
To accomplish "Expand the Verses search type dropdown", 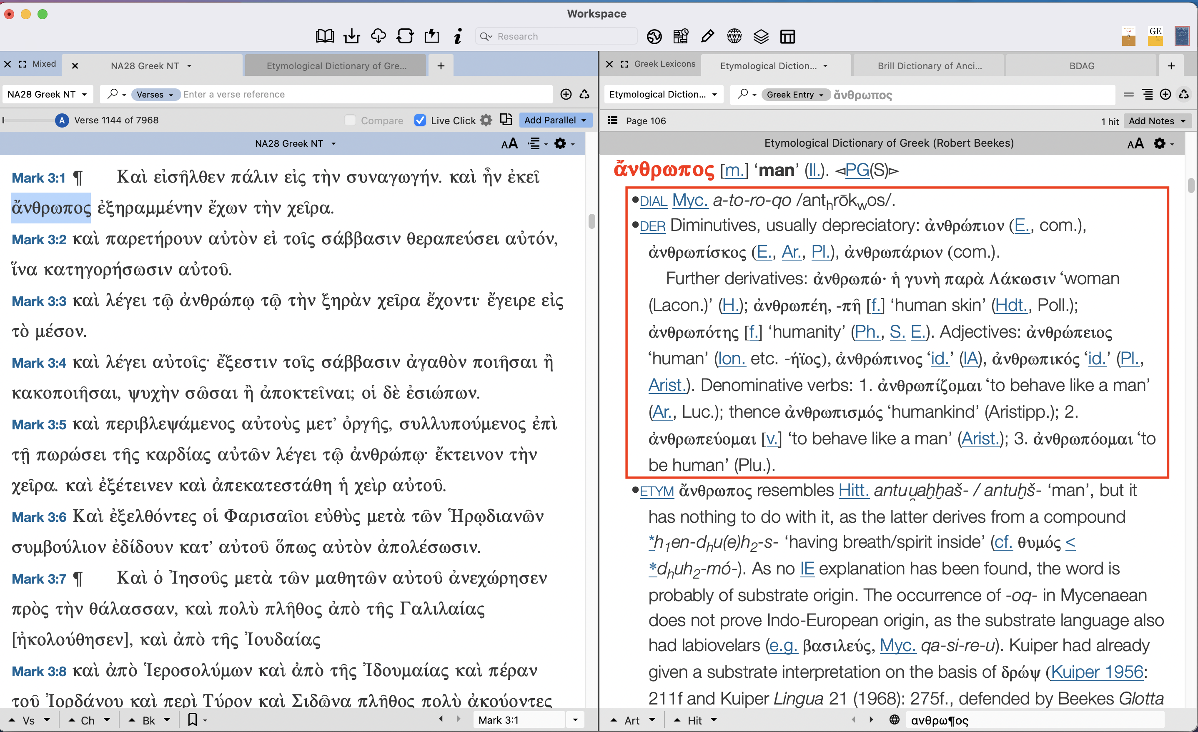I will pos(155,94).
